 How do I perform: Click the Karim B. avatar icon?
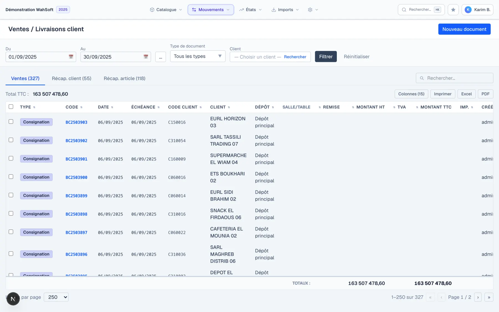point(468,10)
